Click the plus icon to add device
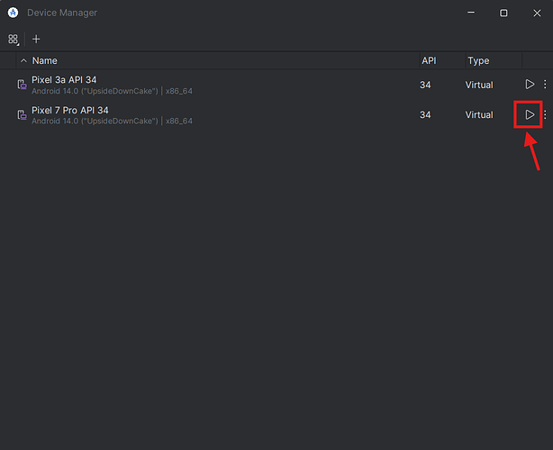 (36, 40)
